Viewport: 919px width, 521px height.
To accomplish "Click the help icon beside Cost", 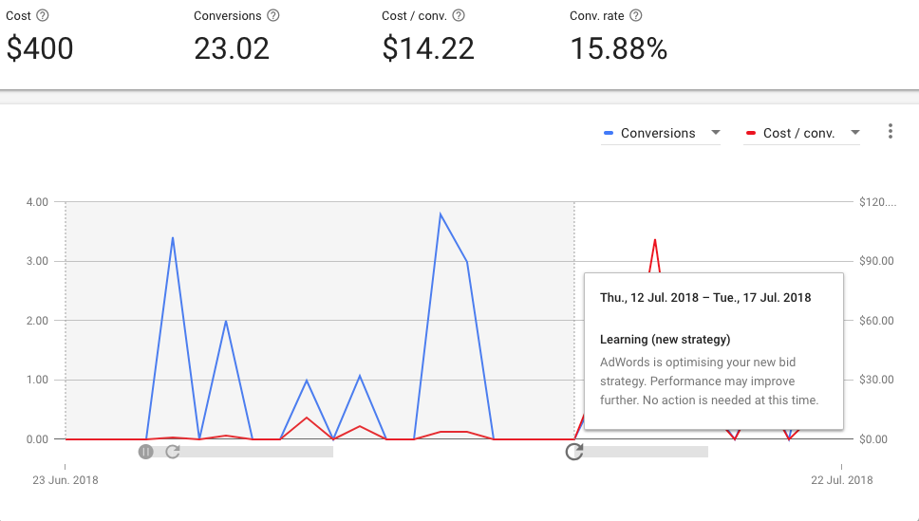I will pos(43,16).
